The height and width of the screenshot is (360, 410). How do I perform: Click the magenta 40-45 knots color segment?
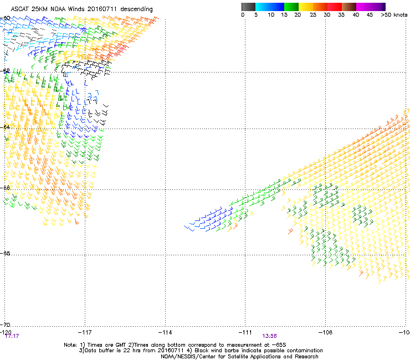click(x=363, y=7)
